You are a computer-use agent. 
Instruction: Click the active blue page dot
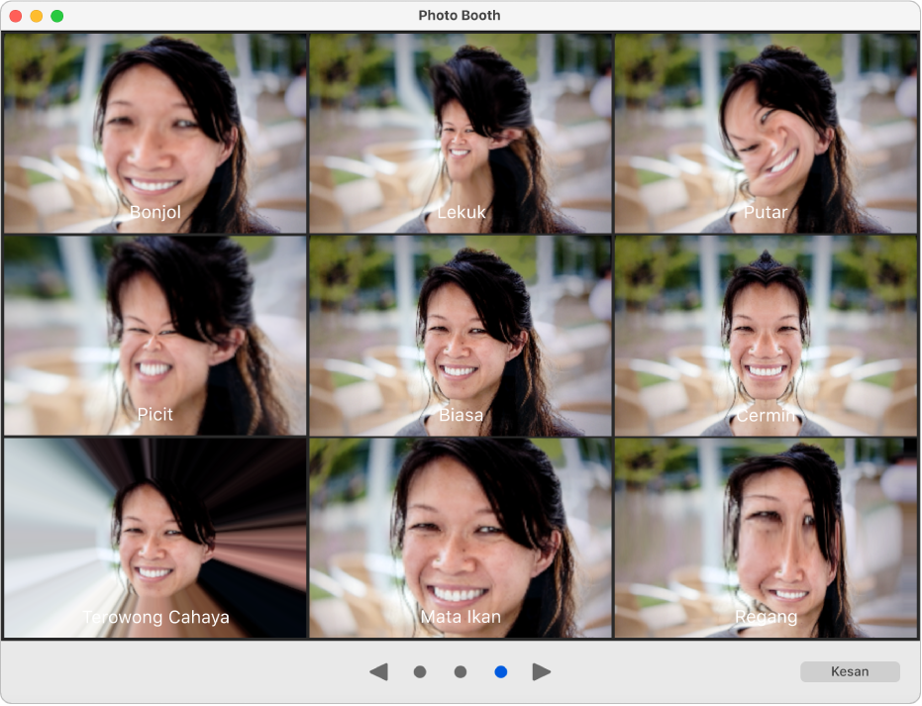[500, 672]
